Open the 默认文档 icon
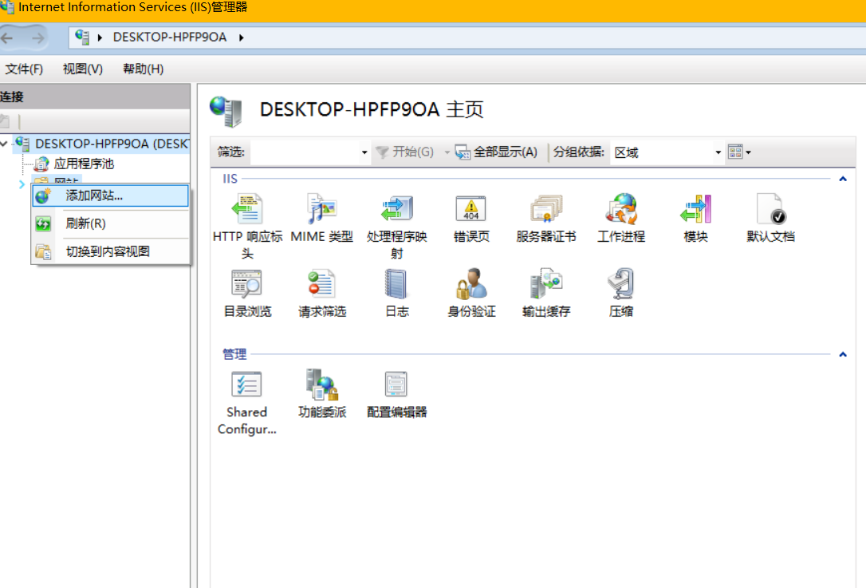Image resolution: width=866 pixels, height=588 pixels. tap(771, 209)
